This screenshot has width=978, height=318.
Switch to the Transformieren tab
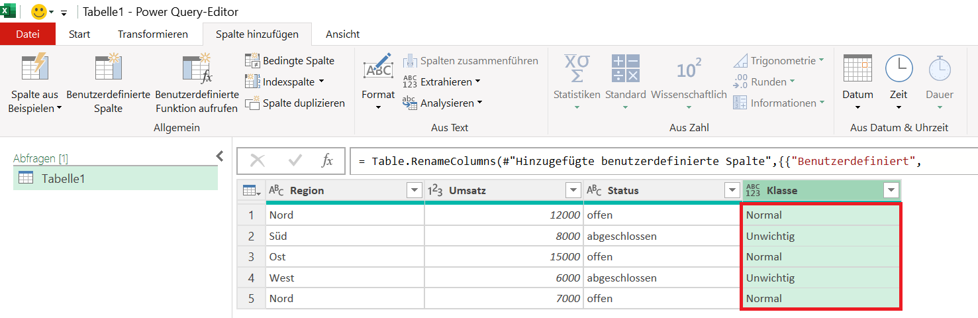(153, 34)
